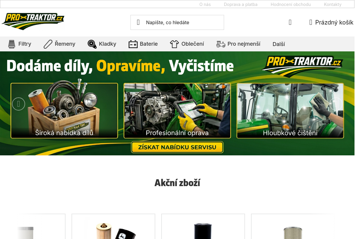Click the Dodáme díly, Opravíme, Vyčistíme headline

(120, 66)
